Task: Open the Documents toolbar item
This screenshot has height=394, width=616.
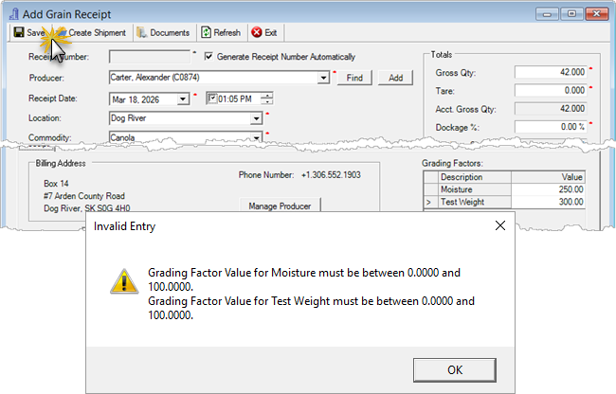Action: point(163,32)
